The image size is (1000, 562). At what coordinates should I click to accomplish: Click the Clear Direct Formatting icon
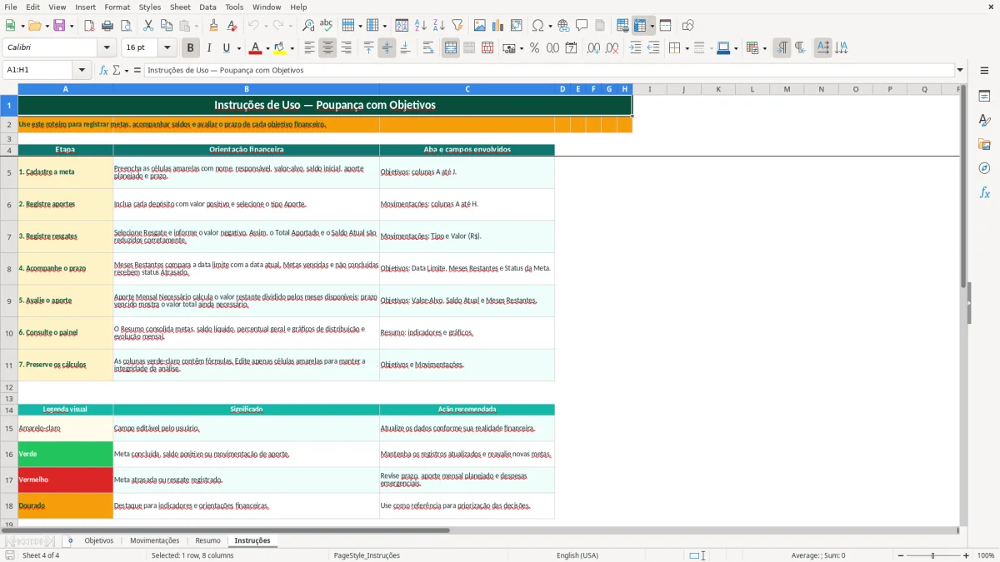coord(232,26)
